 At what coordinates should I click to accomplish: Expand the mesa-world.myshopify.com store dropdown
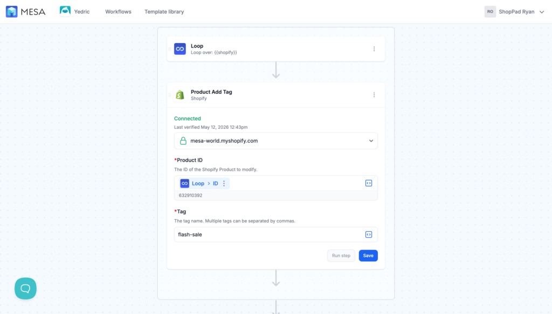tap(275, 141)
